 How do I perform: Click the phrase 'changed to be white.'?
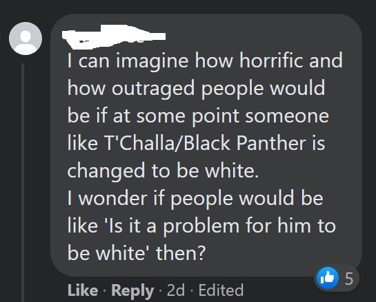[163, 171]
